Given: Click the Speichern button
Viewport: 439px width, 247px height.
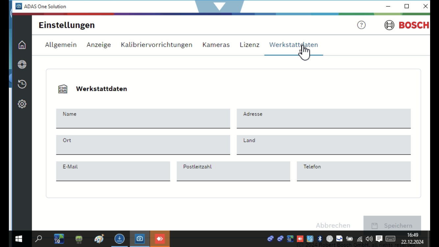Looking at the screenshot, I should click(392, 225).
